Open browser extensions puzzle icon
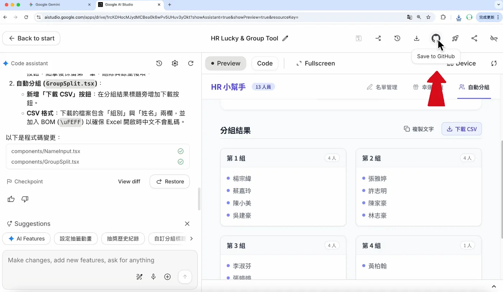The width and height of the screenshot is (503, 292). 443,17
